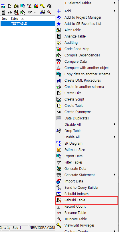Open the dropdown arrow beside the filter funnel
This screenshot has height=232, width=119.
coord(35,12)
